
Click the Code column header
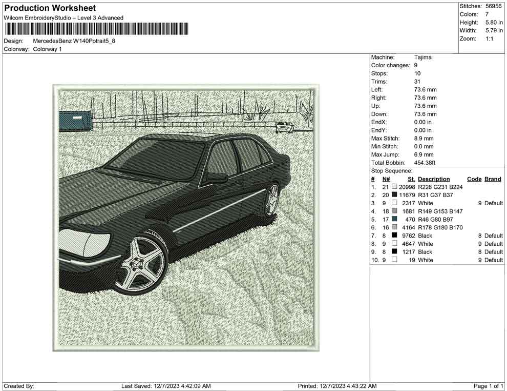tap(474, 179)
